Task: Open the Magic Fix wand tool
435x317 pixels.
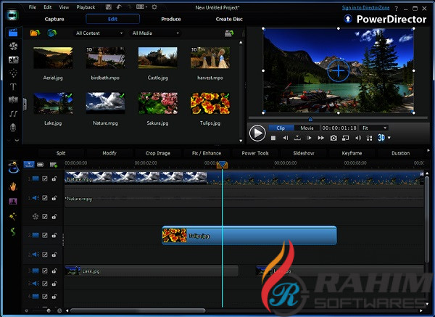Action: [x=13, y=216]
